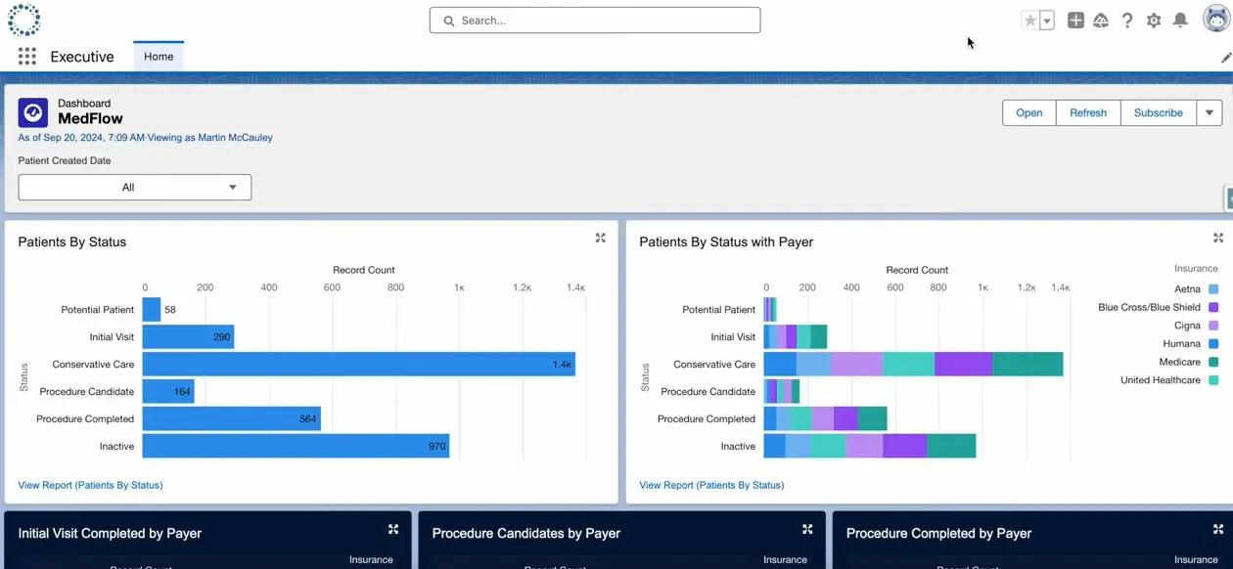Click the edit page pencil icon
Screen dimensions: 1233x569
click(1226, 58)
